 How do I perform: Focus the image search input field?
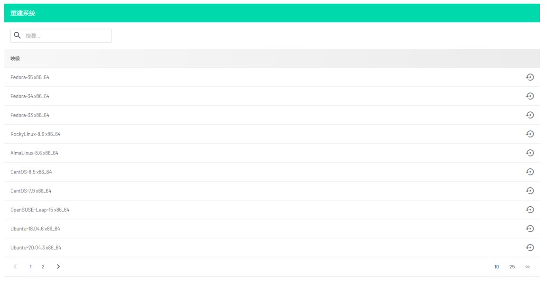[x=66, y=36]
